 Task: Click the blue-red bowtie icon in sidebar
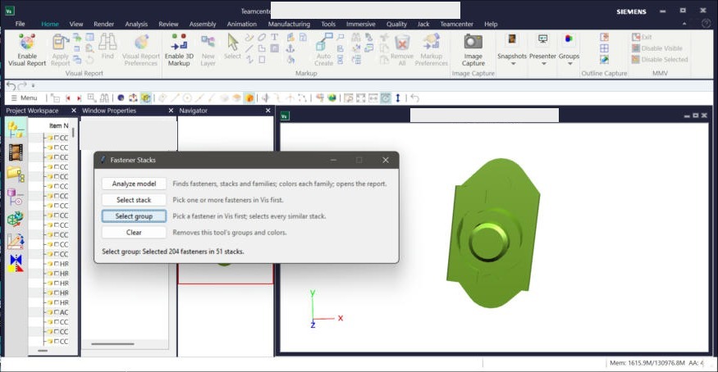(16, 263)
